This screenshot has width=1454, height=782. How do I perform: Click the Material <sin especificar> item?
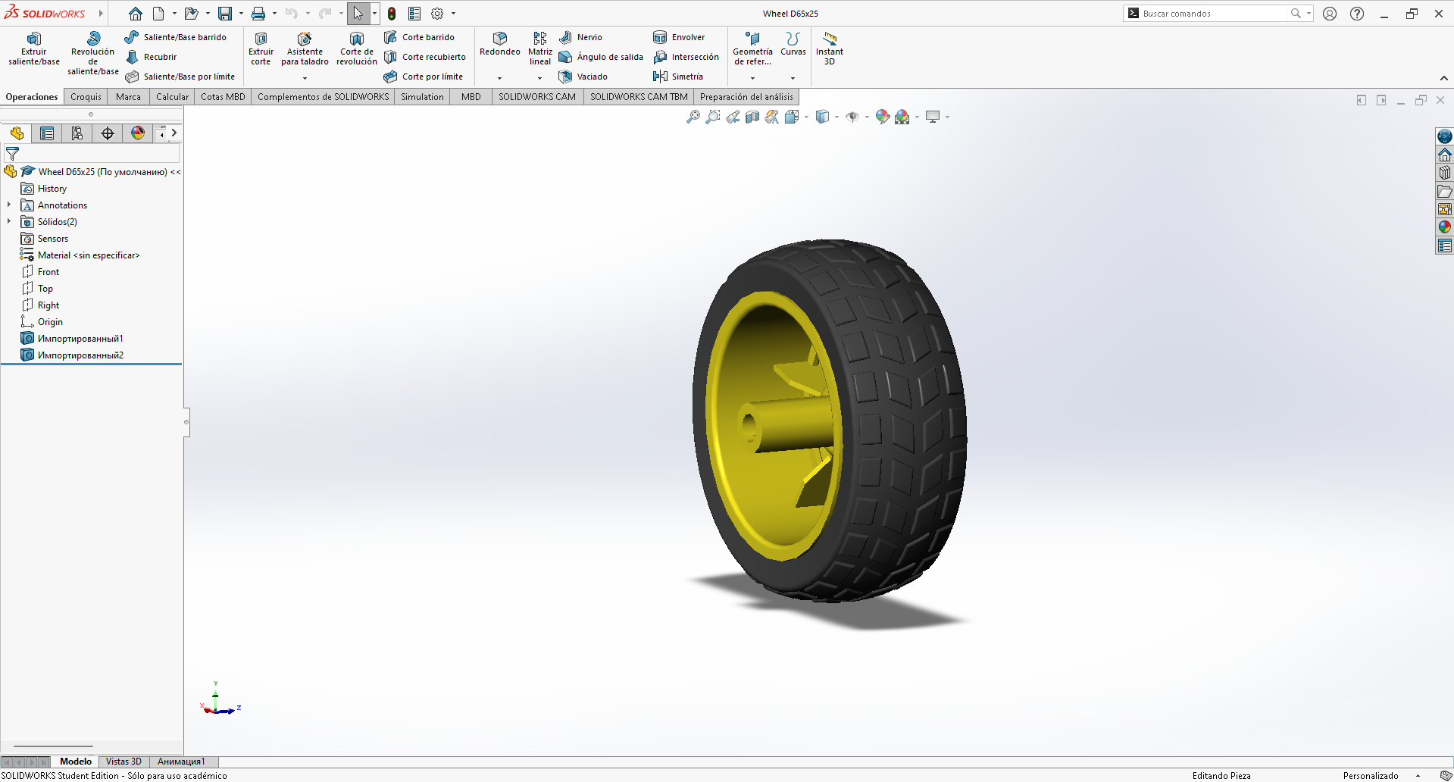coord(89,255)
